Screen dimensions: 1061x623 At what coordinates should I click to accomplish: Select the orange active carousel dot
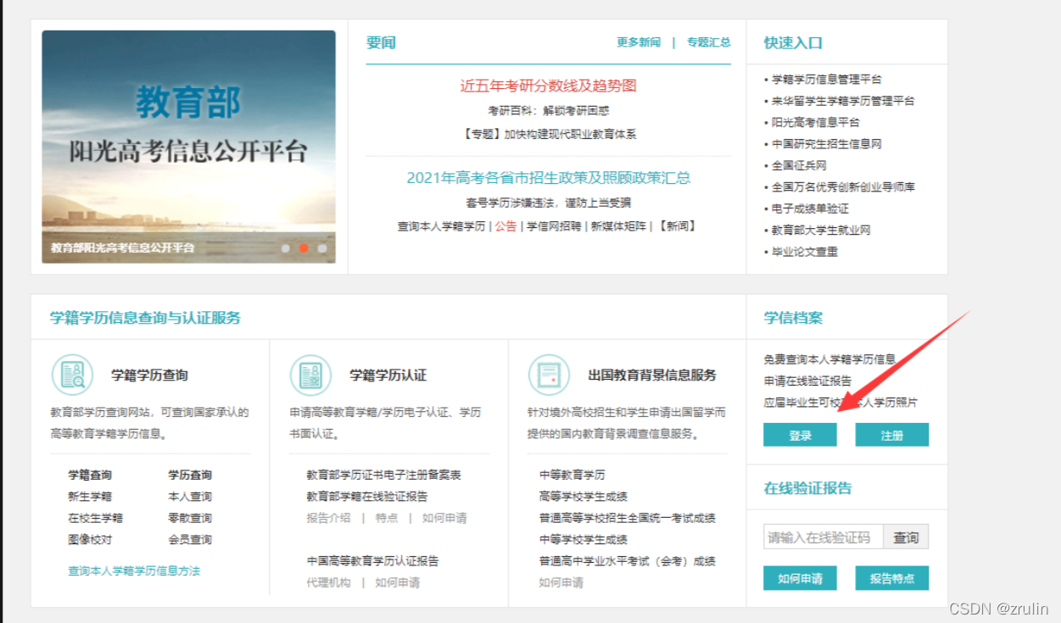pos(304,248)
